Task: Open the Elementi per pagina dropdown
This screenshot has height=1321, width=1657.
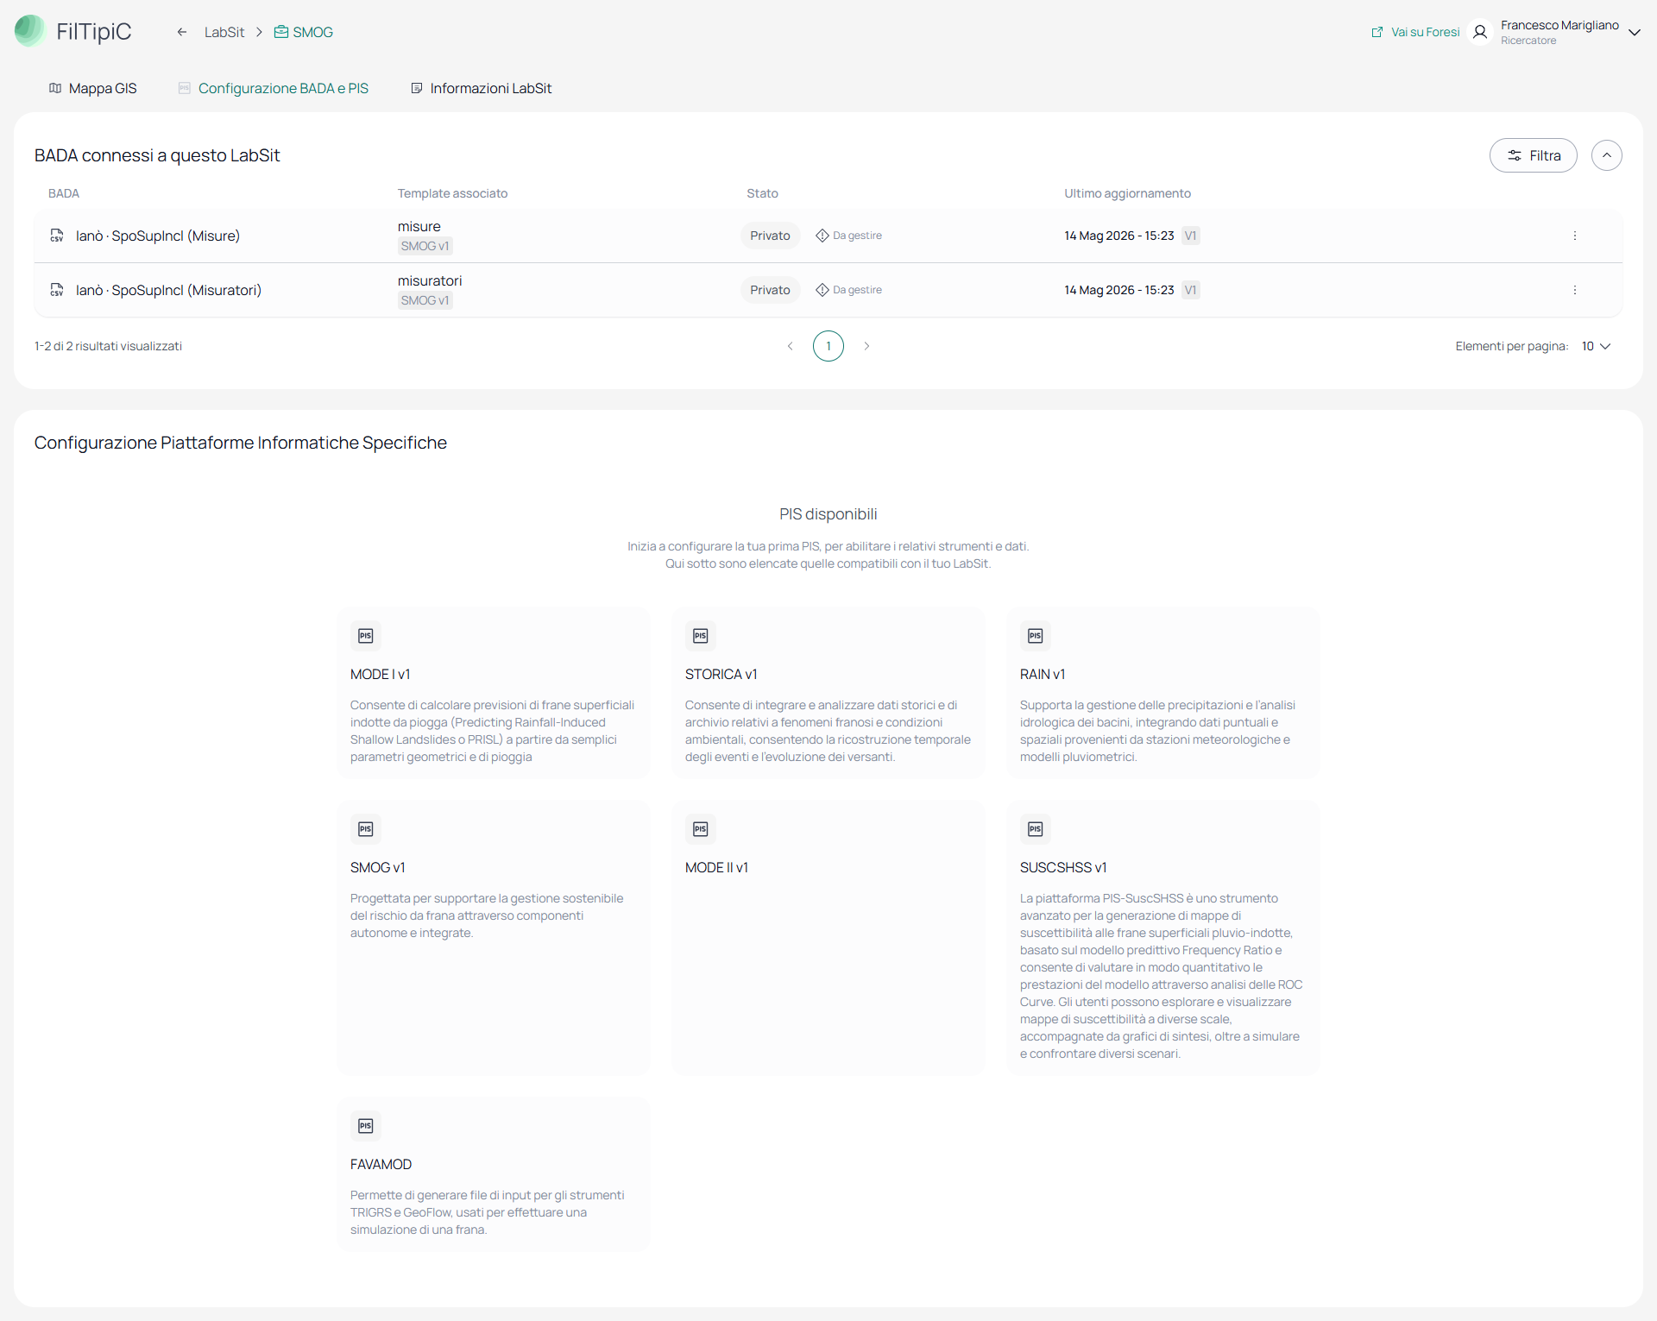Action: (x=1596, y=346)
